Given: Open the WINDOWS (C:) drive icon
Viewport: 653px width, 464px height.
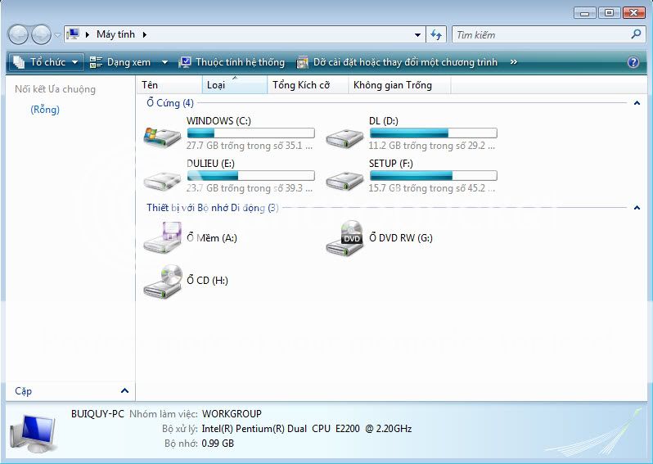Looking at the screenshot, I should [x=162, y=136].
